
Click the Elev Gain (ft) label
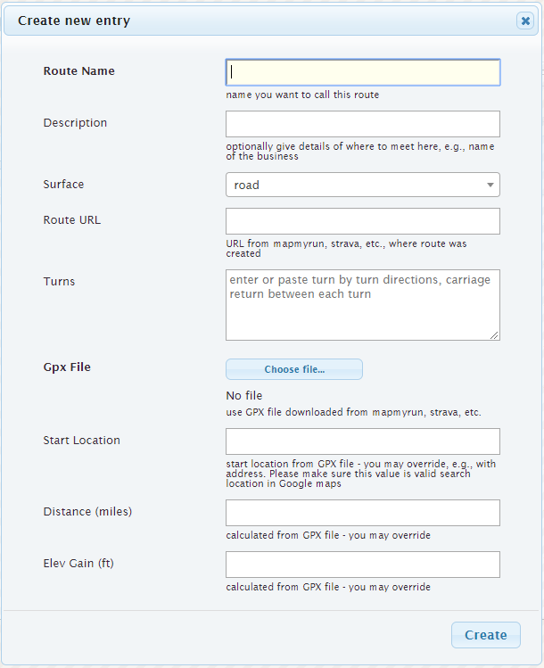(78, 563)
